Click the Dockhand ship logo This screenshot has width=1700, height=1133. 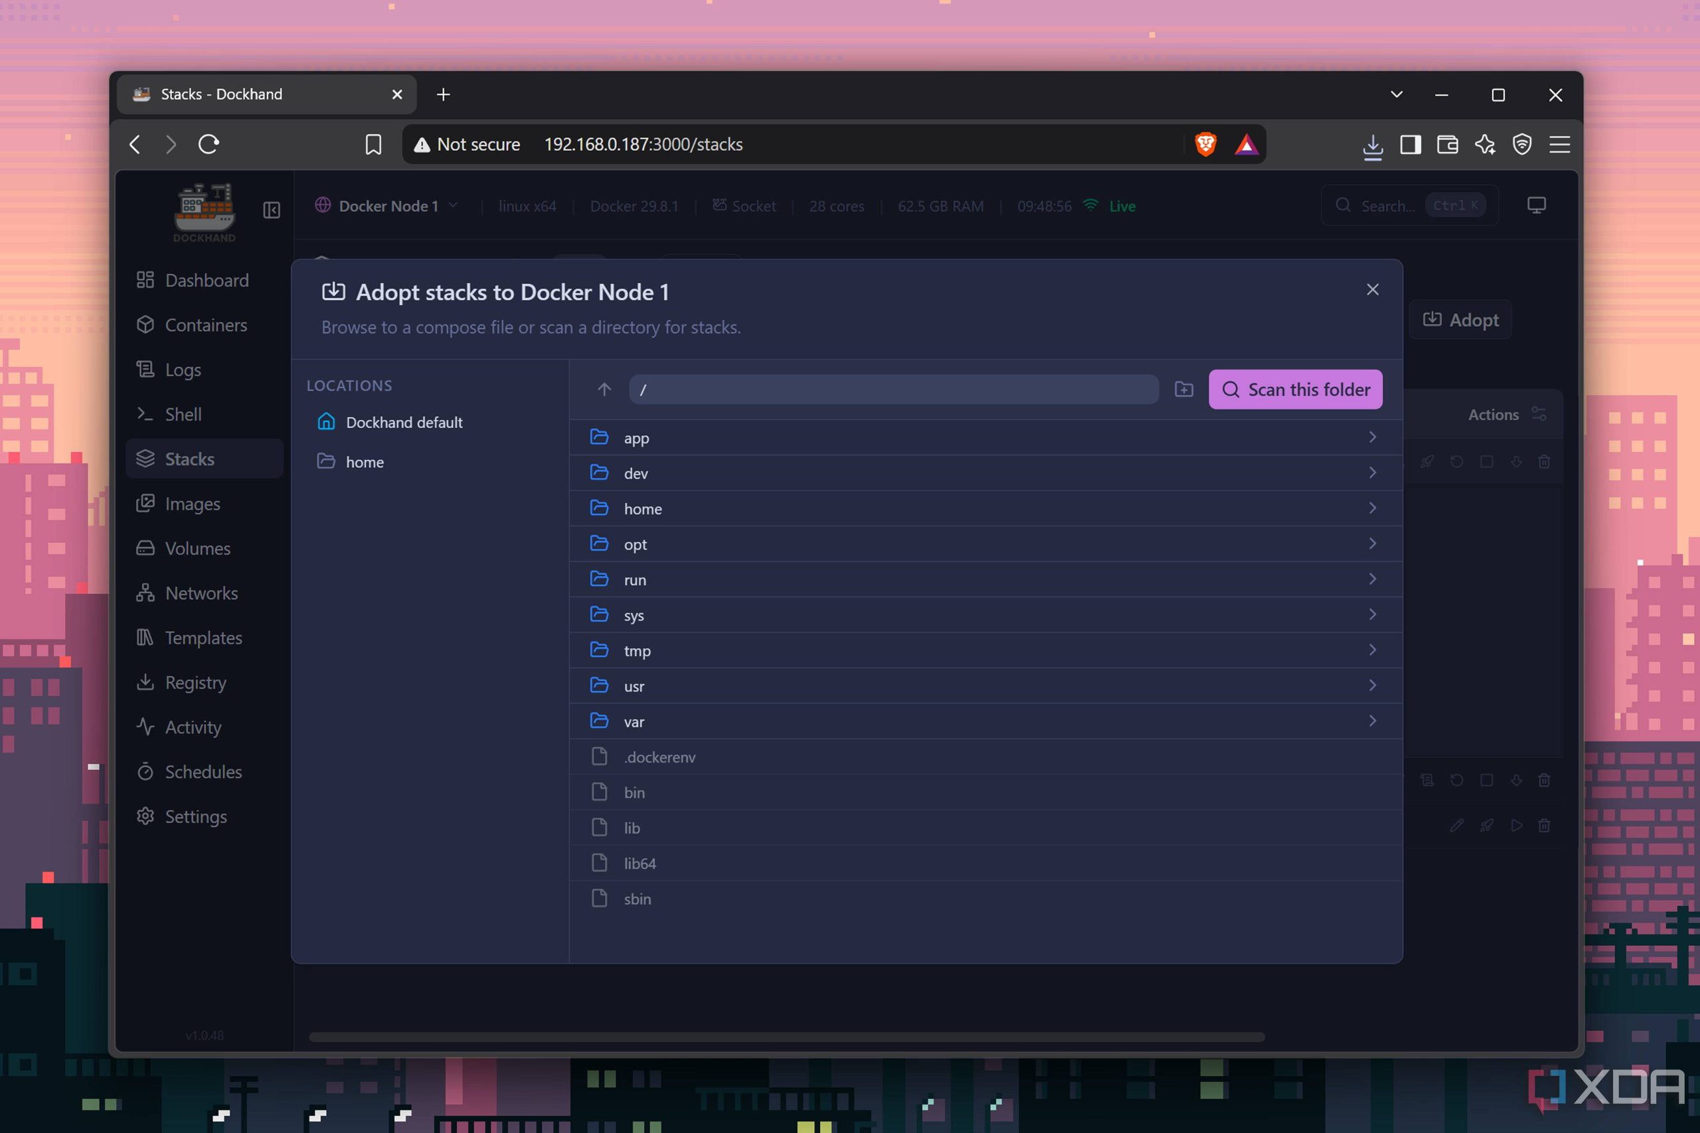(x=205, y=212)
